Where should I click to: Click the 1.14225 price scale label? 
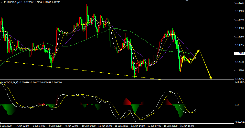(x=239, y=3)
